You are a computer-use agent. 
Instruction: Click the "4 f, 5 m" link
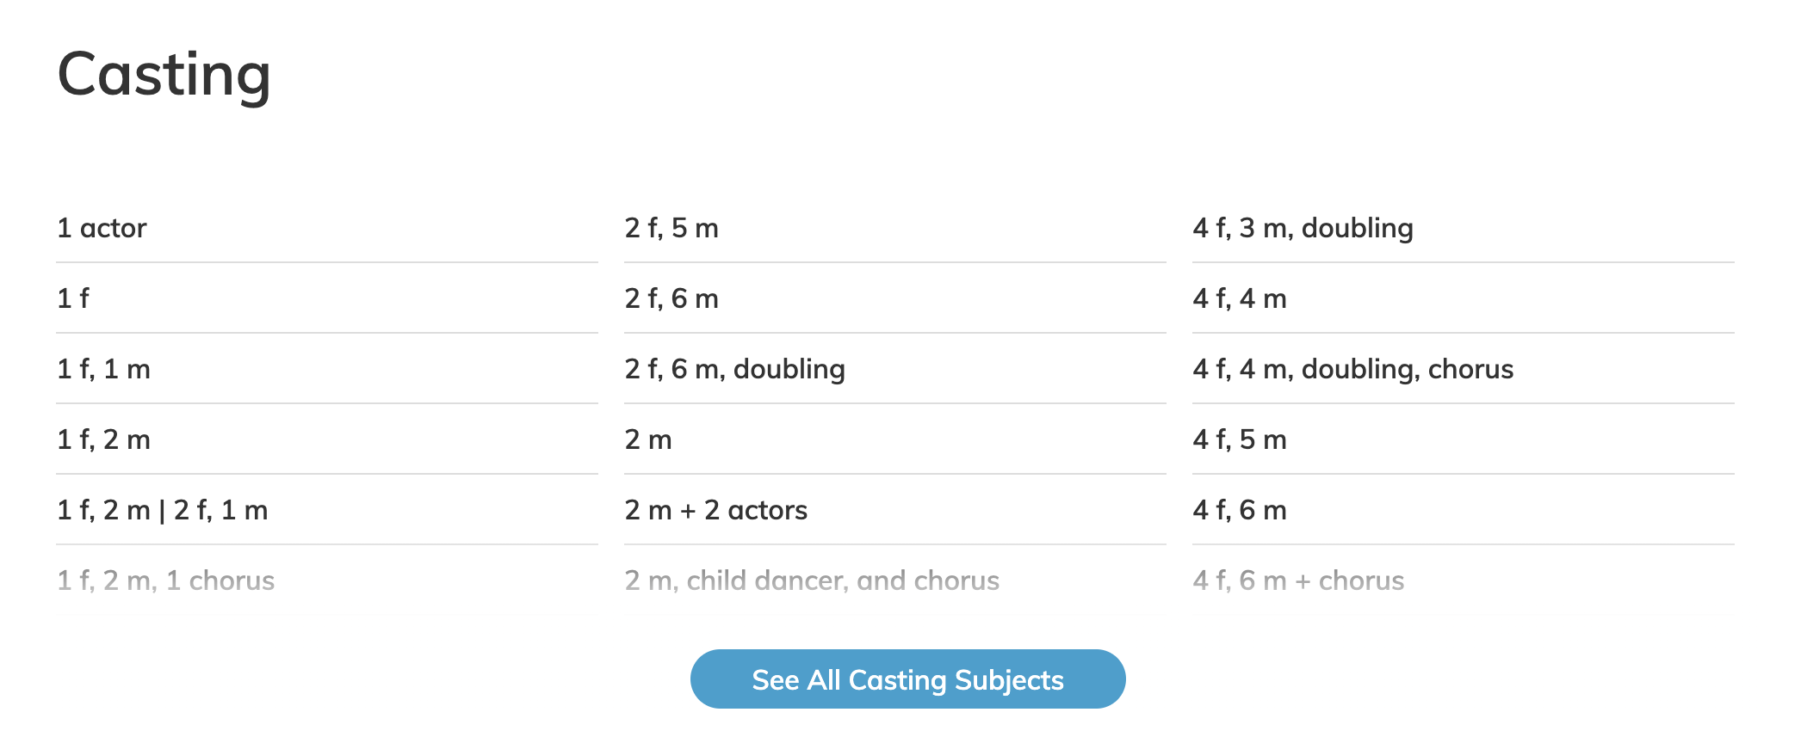pyautogui.click(x=1240, y=439)
